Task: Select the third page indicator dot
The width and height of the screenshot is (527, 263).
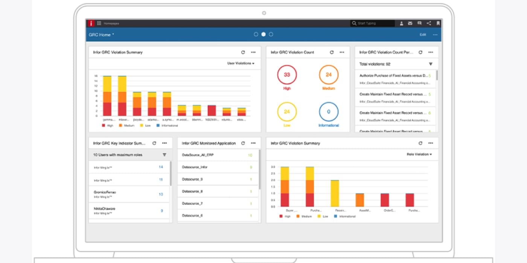Action: [x=271, y=34]
